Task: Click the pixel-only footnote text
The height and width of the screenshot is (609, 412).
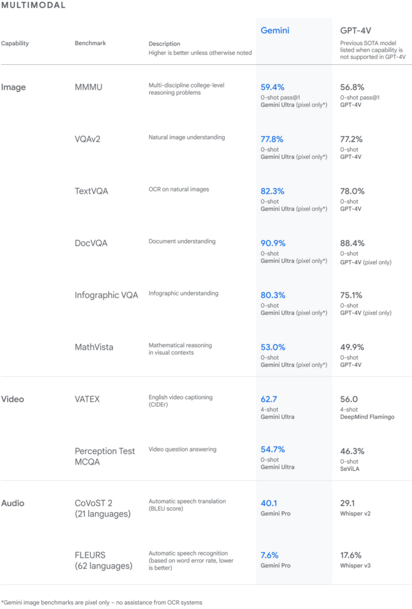Action: [x=102, y=602]
